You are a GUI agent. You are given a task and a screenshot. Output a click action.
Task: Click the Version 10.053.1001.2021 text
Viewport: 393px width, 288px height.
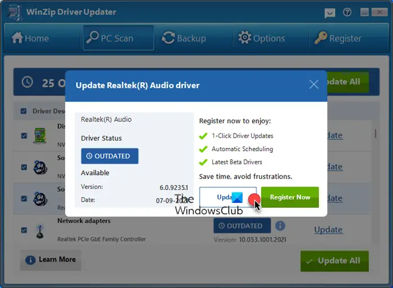(x=250, y=240)
